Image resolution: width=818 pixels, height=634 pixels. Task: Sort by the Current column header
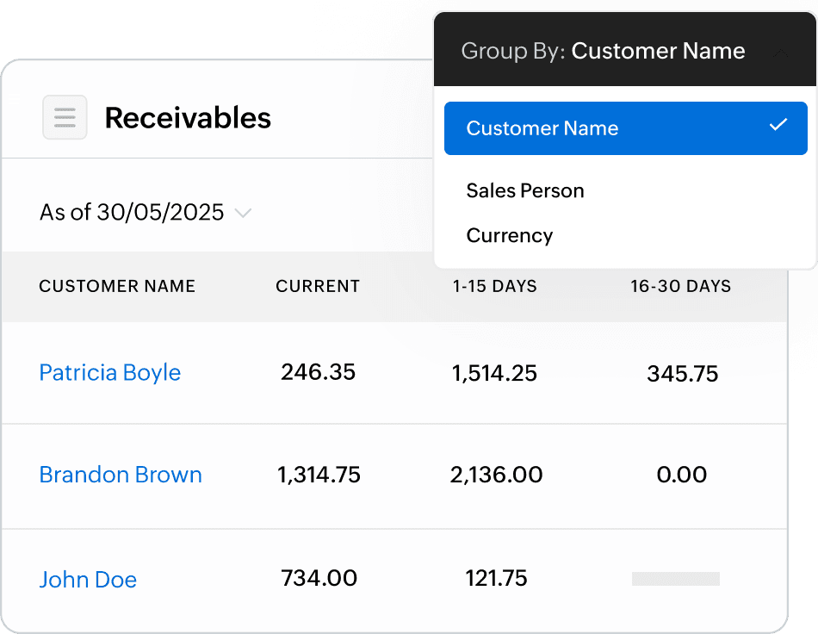coord(318,287)
